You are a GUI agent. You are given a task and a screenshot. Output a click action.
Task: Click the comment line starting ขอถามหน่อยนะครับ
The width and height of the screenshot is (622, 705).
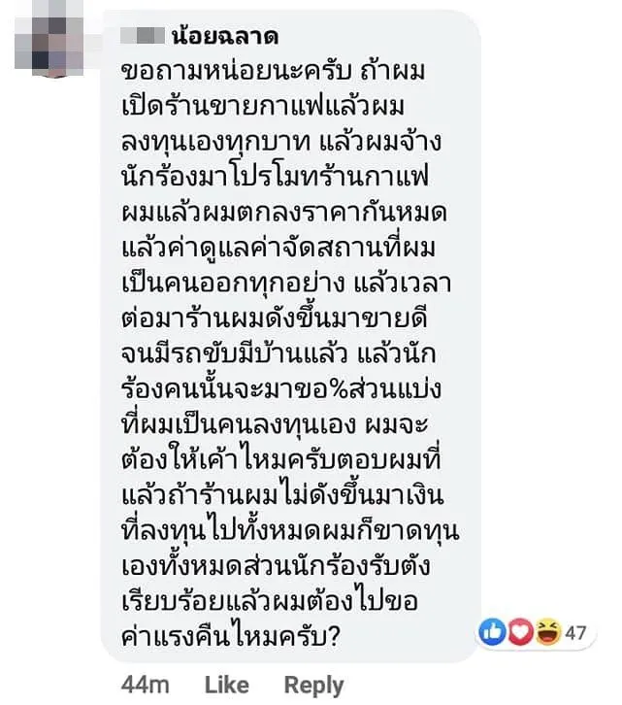tap(273, 72)
